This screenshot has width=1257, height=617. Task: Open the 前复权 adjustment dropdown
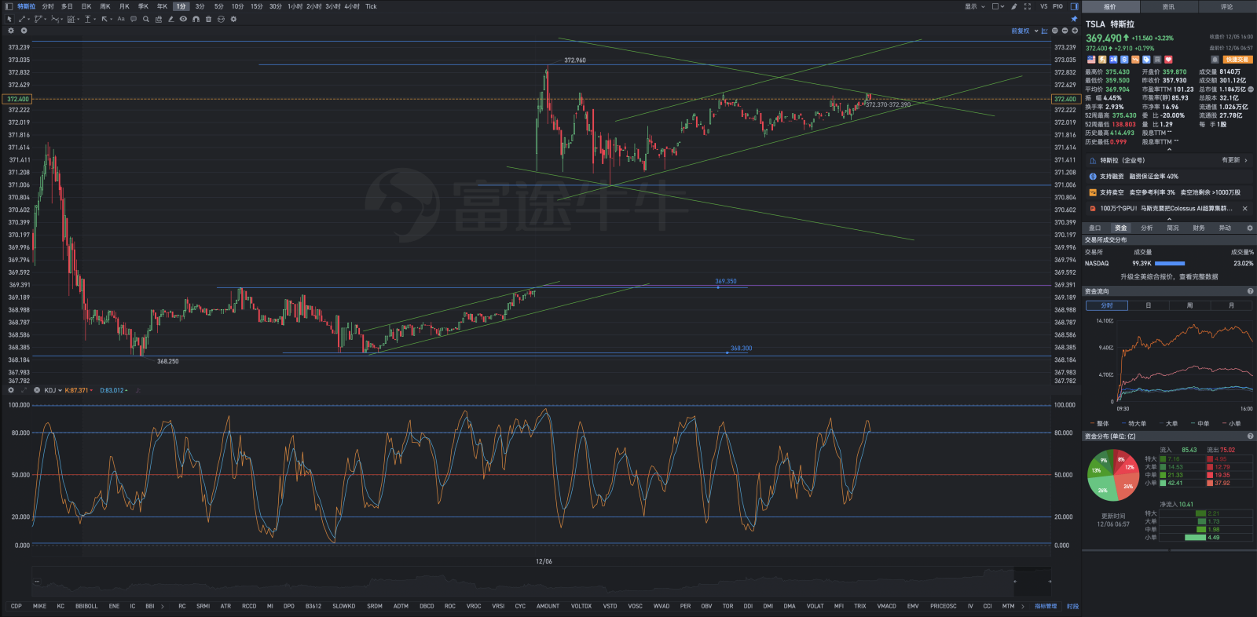[x=1025, y=31]
